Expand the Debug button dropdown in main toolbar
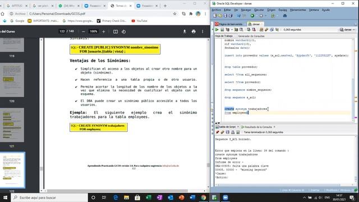The width and height of the screenshot is (359, 202). [x=277, y=16]
